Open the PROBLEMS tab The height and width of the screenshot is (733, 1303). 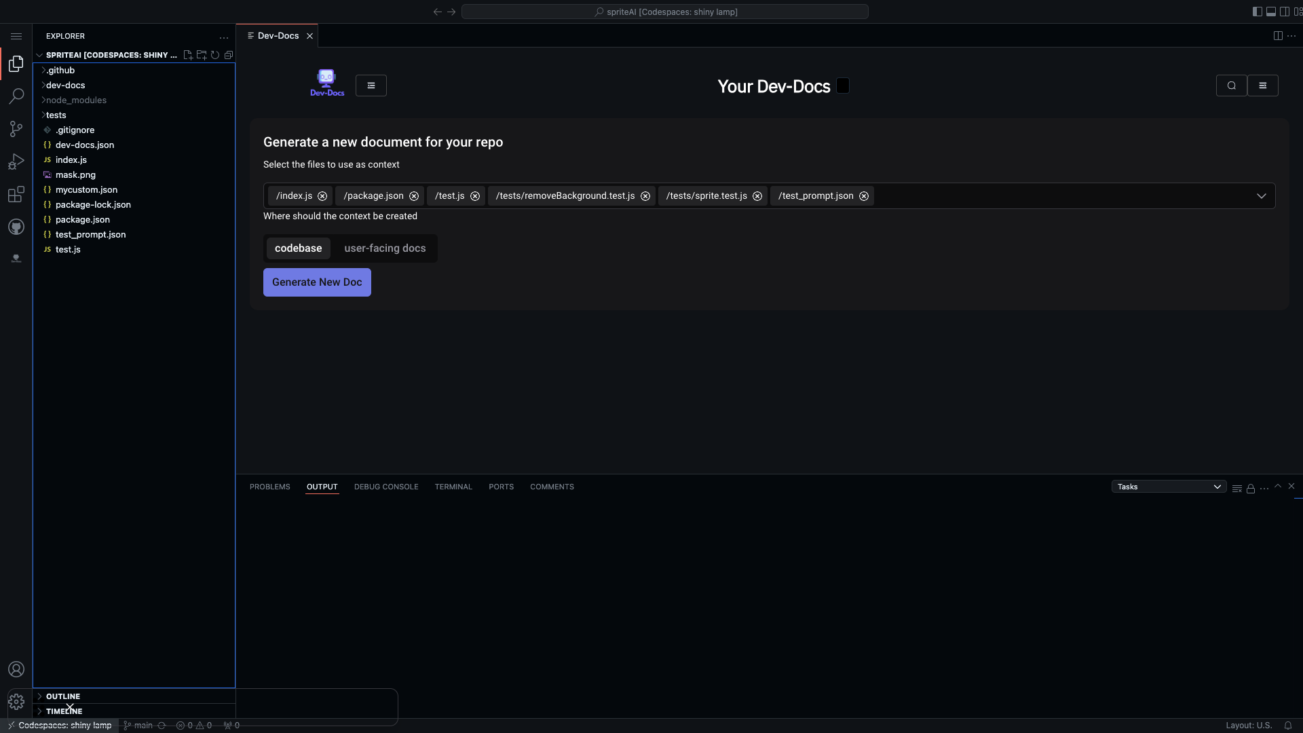tap(269, 487)
